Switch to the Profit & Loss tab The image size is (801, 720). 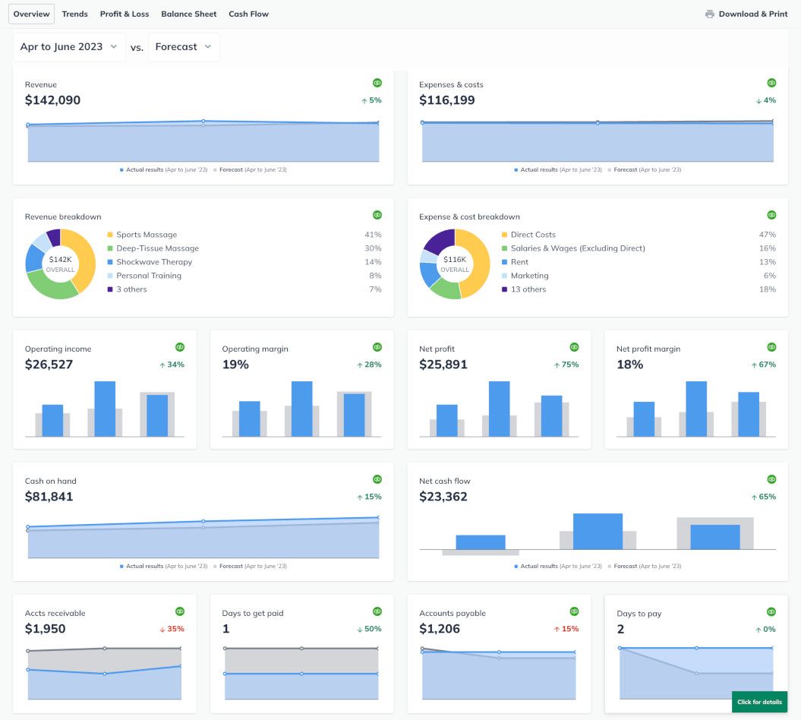pyautogui.click(x=125, y=14)
